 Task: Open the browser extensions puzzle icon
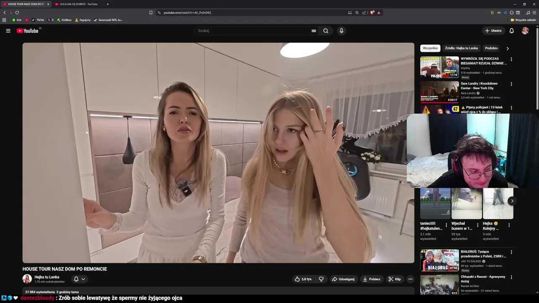click(512, 13)
